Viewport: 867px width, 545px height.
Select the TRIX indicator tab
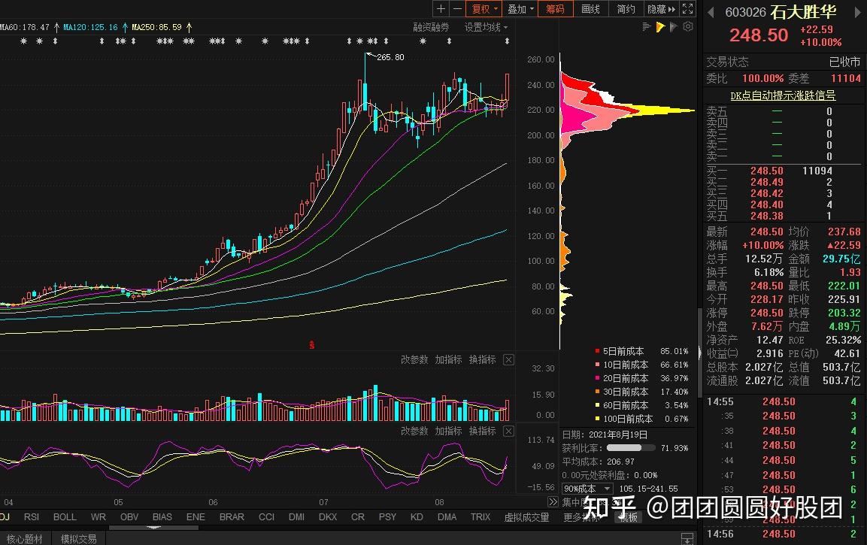[x=480, y=517]
